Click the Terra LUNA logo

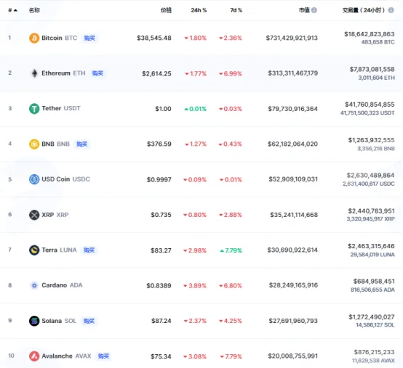pos(34,250)
